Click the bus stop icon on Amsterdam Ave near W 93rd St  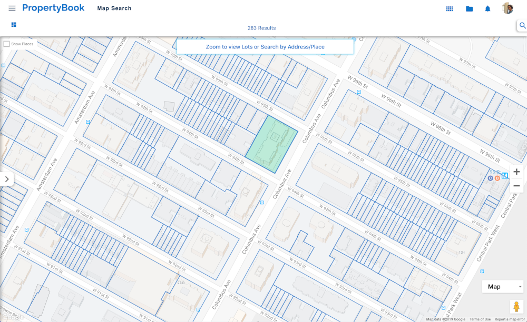[88, 122]
